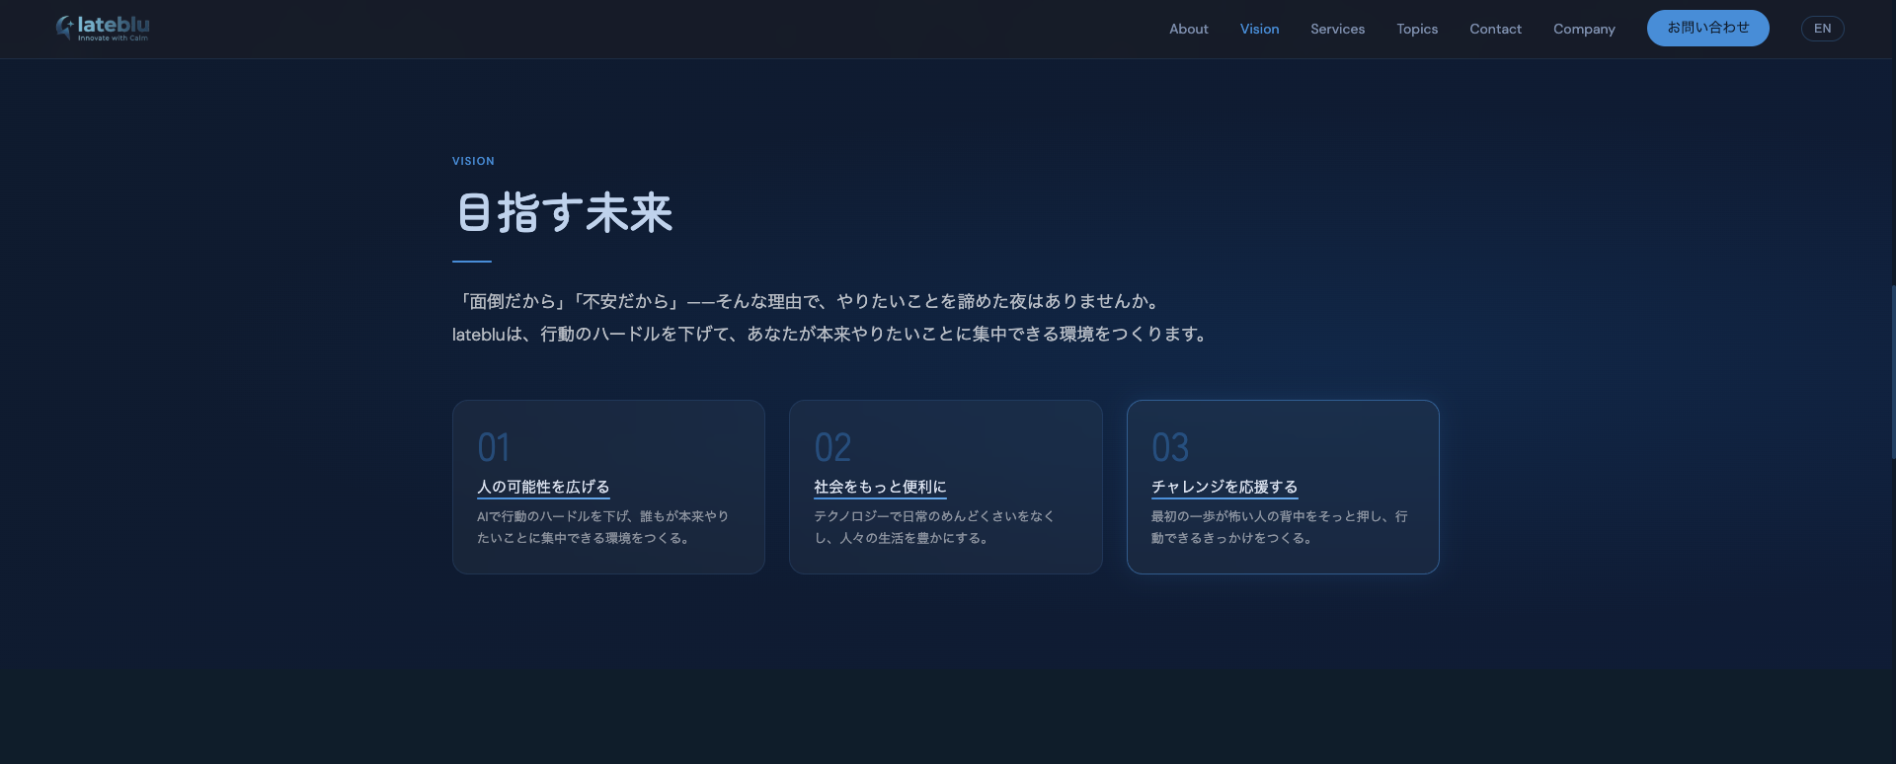The width and height of the screenshot is (1896, 764).
Task: Switch language with the EN button
Action: click(x=1822, y=29)
